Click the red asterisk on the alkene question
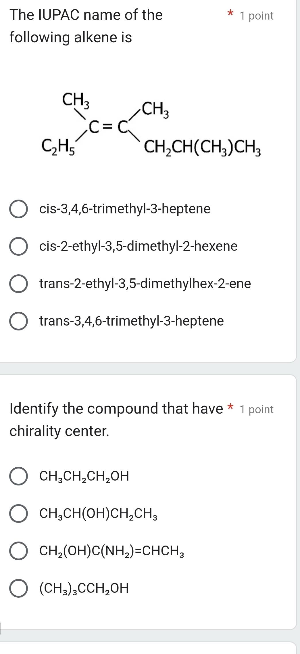 click(x=230, y=14)
